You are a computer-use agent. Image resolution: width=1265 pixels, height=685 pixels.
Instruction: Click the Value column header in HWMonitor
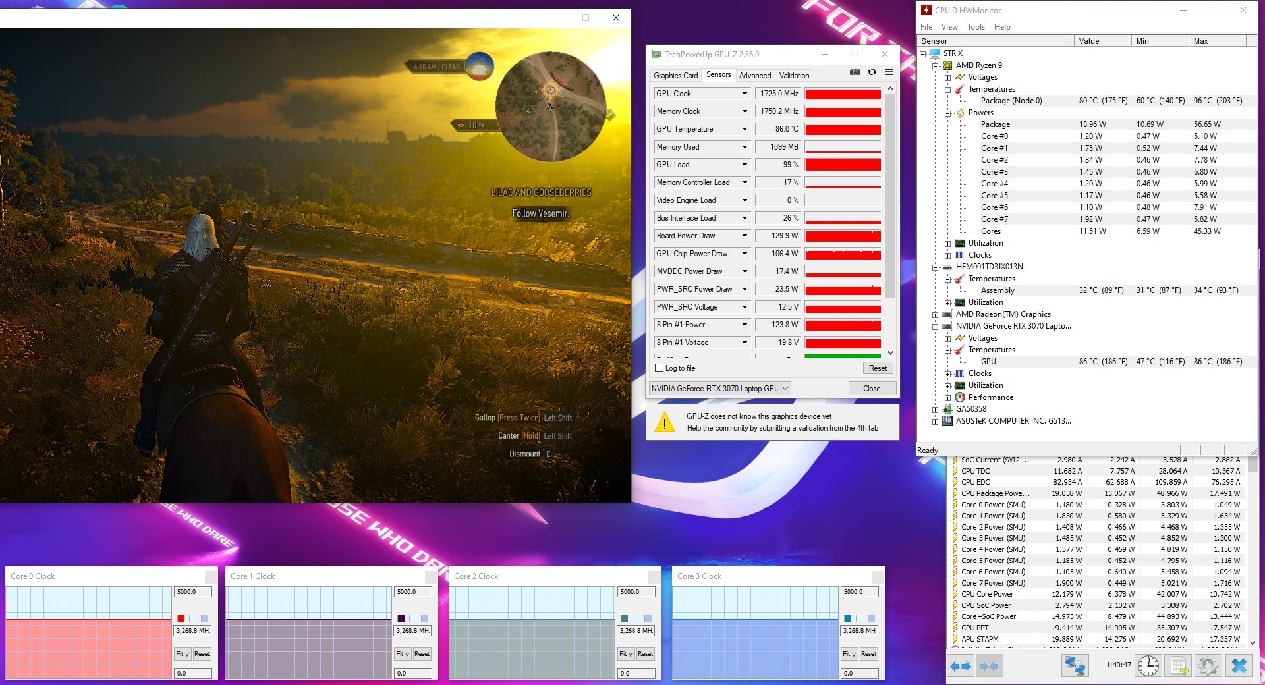(x=1103, y=41)
